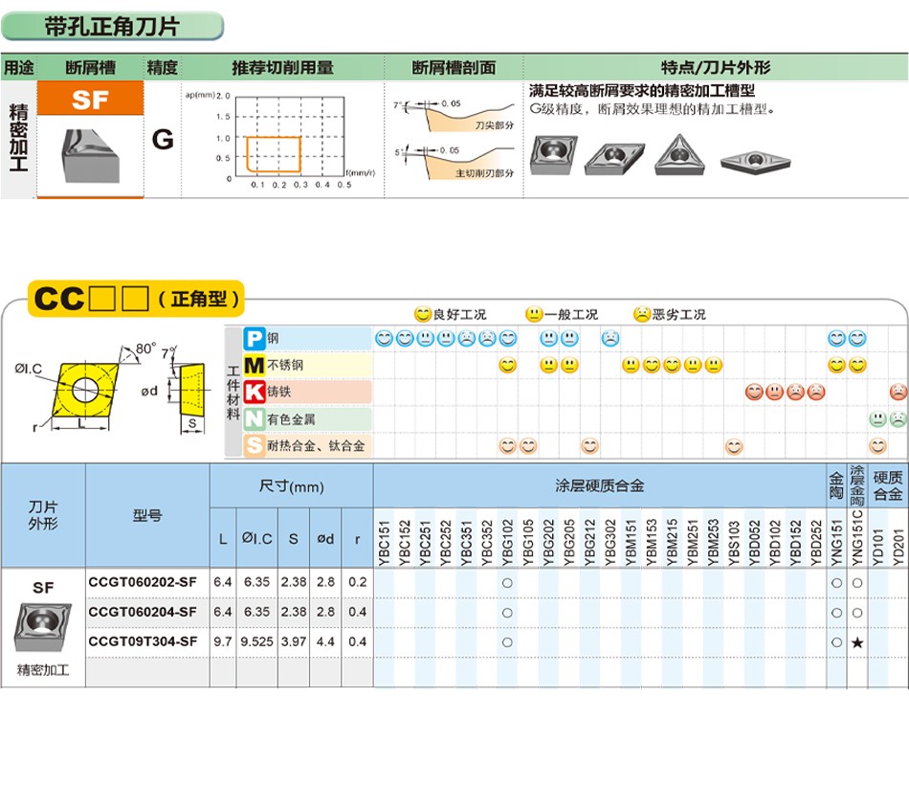Click the YBG102 grade column header
Image resolution: width=909 pixels, height=810 pixels.
point(507,542)
